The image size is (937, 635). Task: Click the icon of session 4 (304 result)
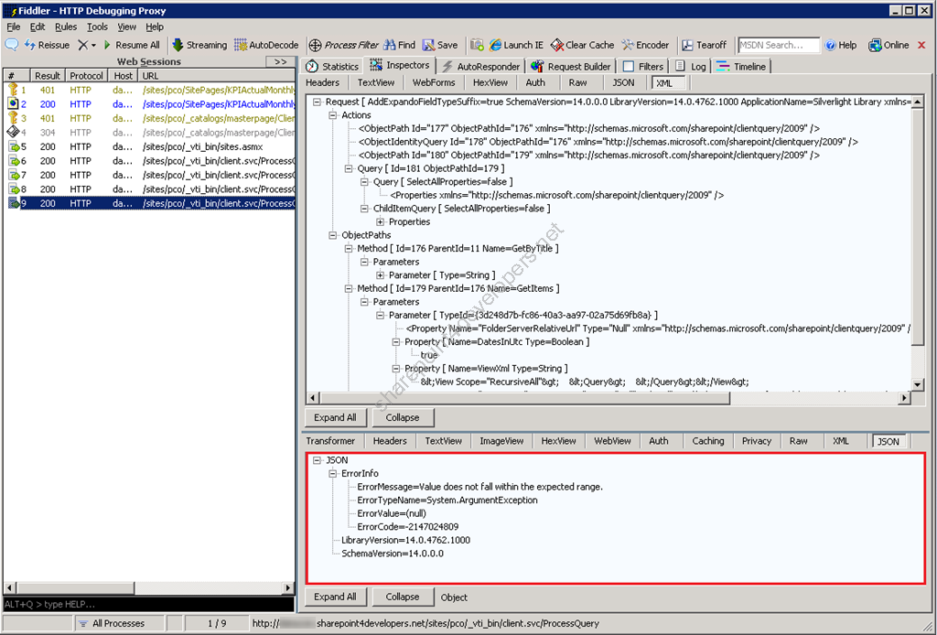coord(13,132)
